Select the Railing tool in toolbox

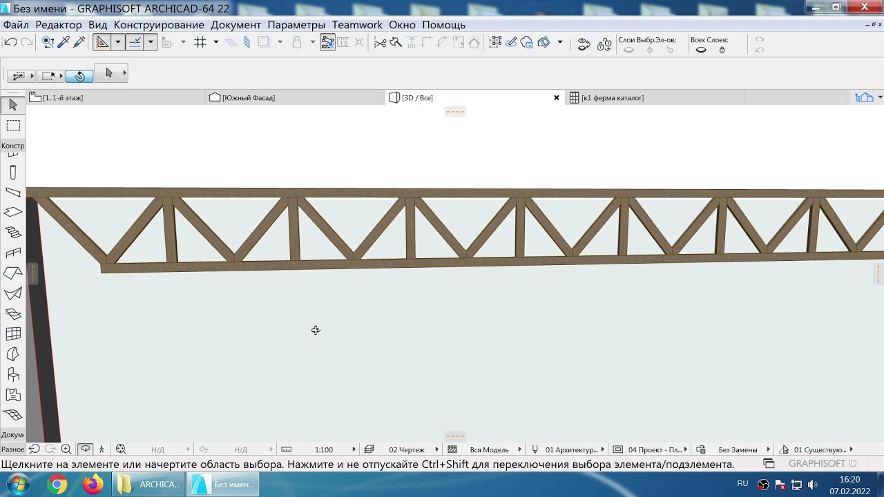coord(13,253)
